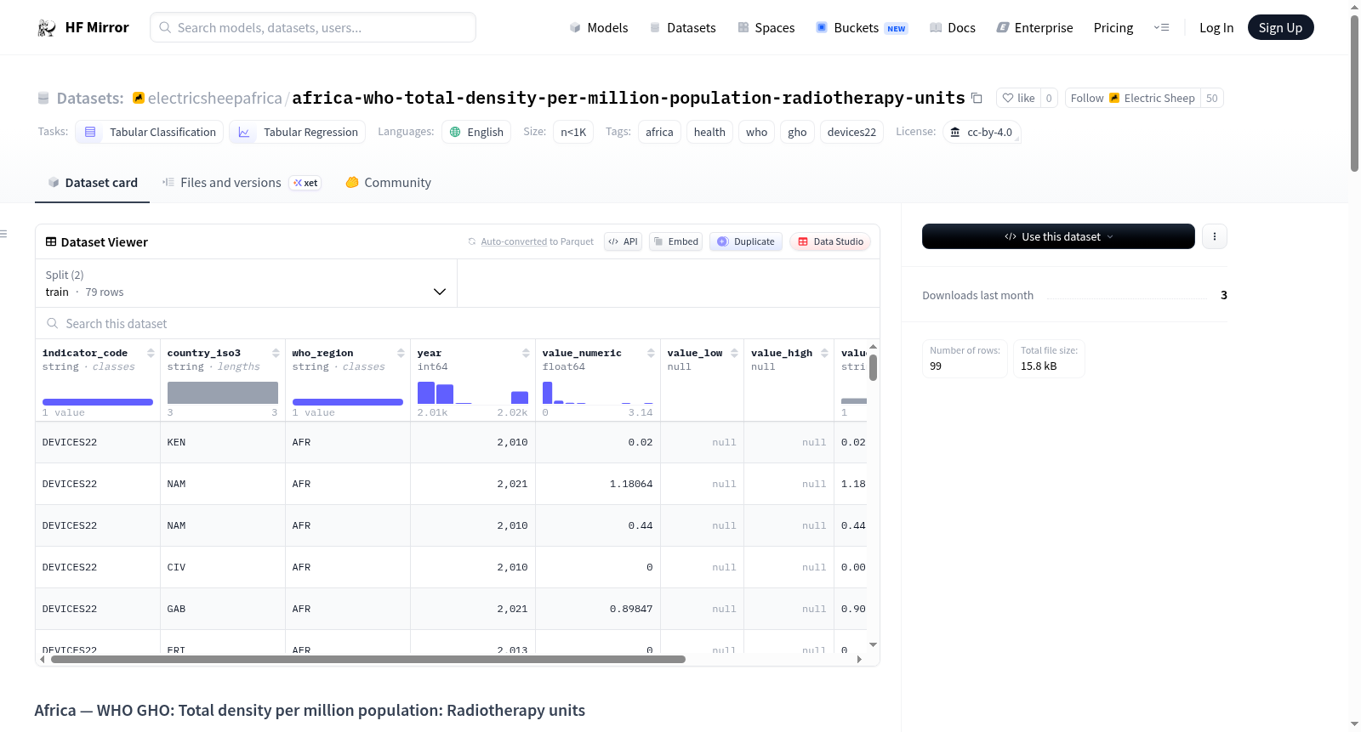Toggle sort on year column
The height and width of the screenshot is (732, 1361).
pyautogui.click(x=526, y=353)
